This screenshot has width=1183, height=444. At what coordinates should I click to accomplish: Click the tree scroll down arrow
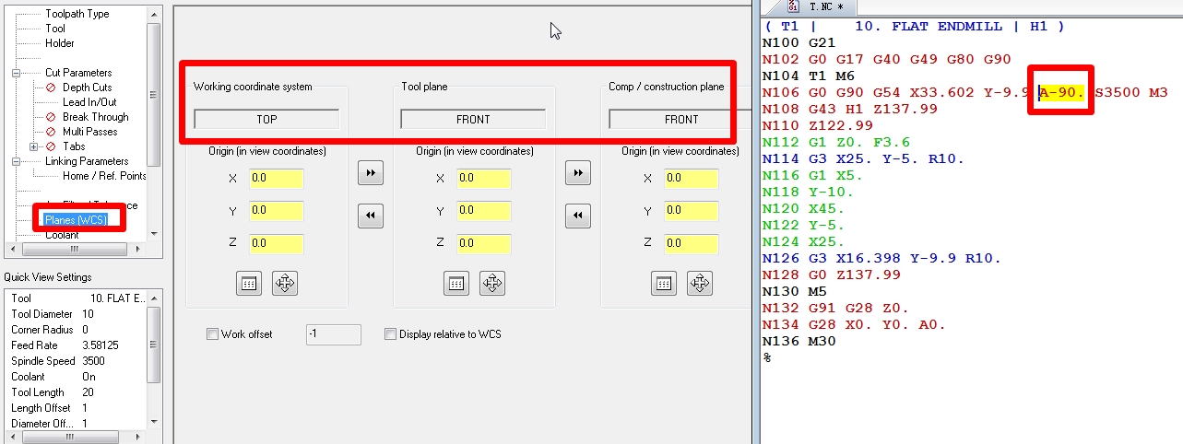click(154, 234)
